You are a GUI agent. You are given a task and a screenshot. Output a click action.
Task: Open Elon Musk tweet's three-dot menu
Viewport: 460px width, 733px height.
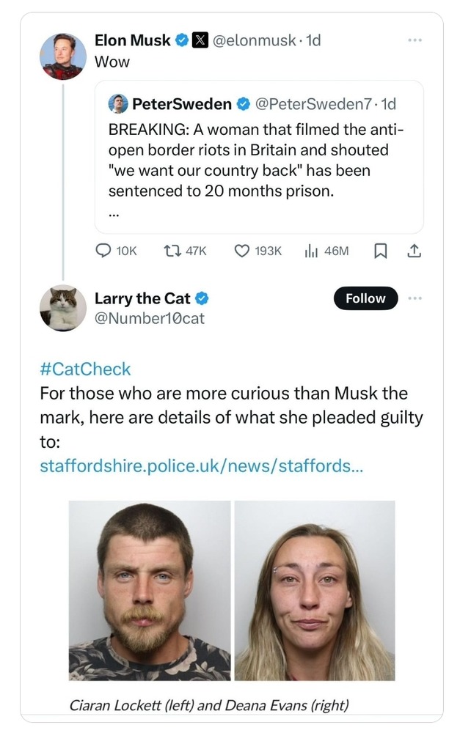click(x=415, y=40)
